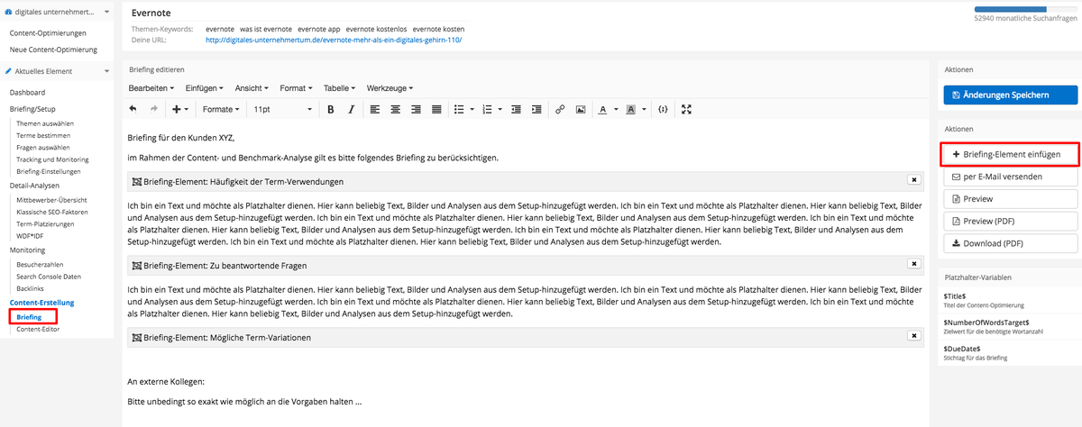Align text left

[x=373, y=109]
